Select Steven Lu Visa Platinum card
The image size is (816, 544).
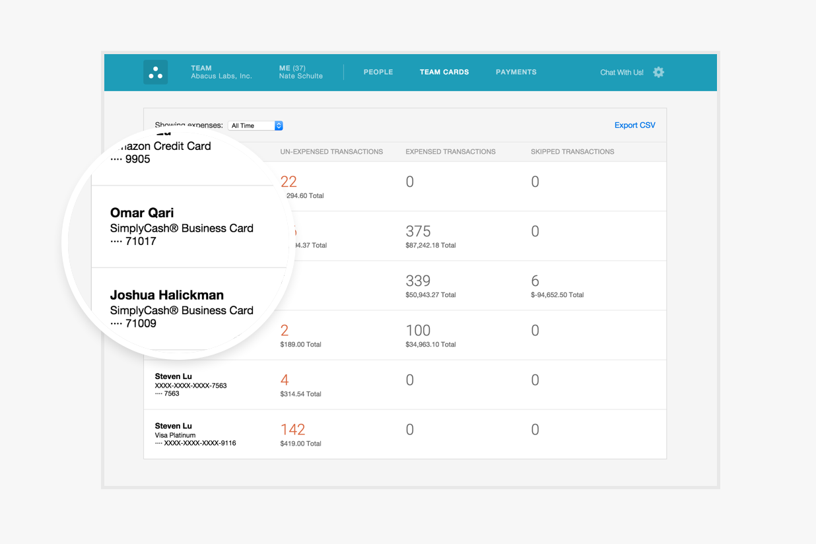pyautogui.click(x=195, y=434)
